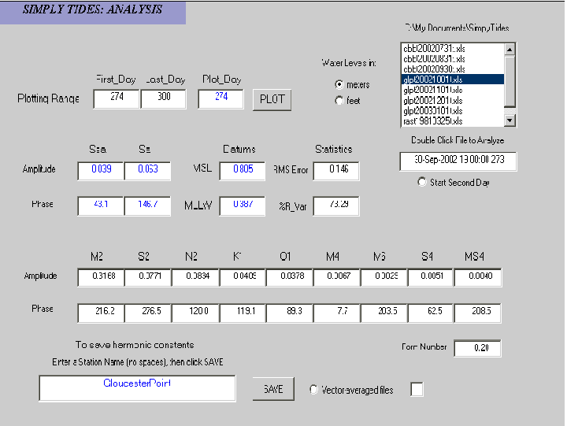This screenshot has width=567, height=426.
Task: Click the First_Day input field
Action: pyautogui.click(x=116, y=98)
